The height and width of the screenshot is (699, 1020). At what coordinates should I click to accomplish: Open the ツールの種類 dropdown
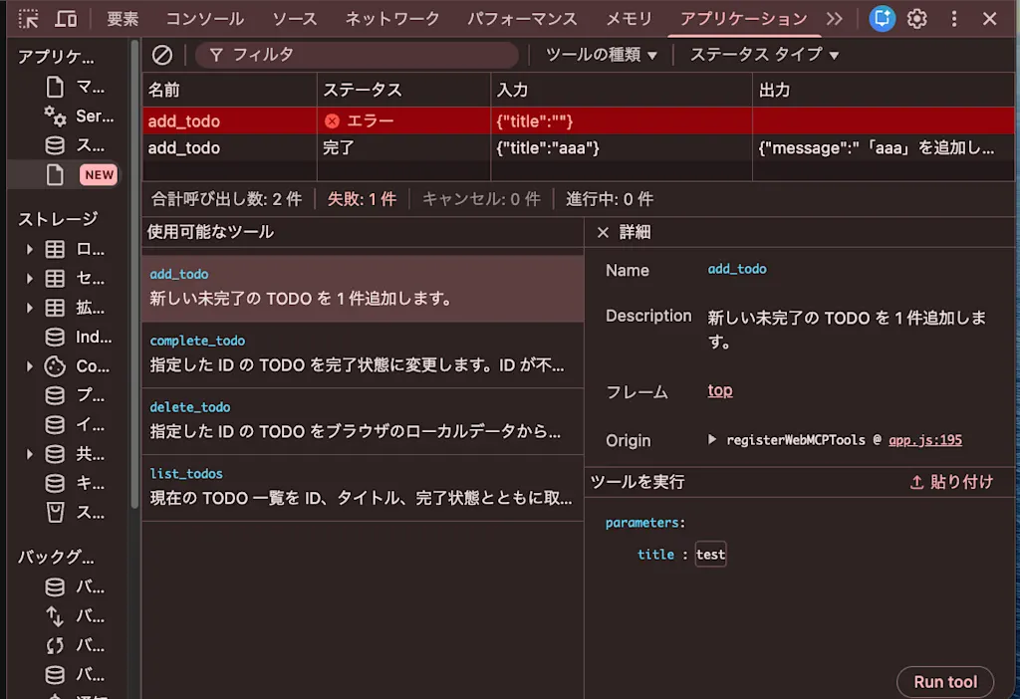click(x=601, y=55)
